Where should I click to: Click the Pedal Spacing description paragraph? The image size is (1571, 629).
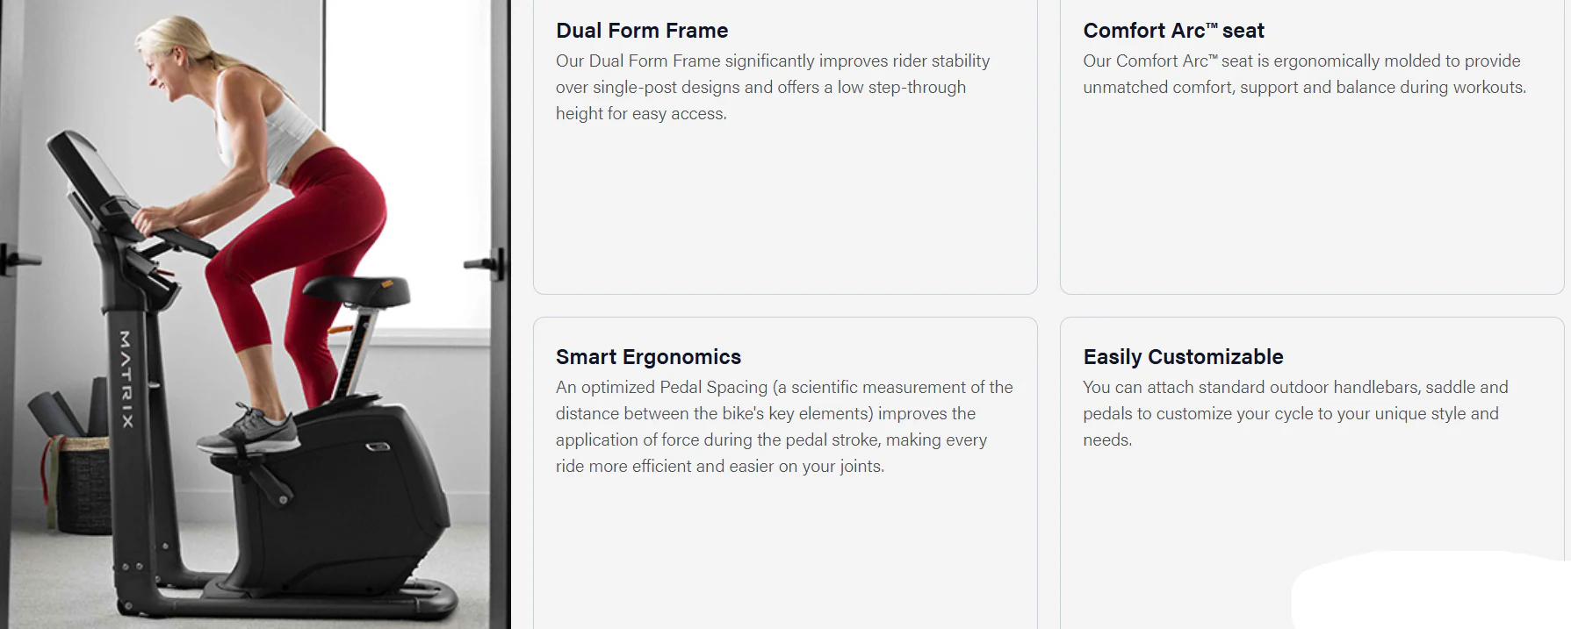click(783, 426)
